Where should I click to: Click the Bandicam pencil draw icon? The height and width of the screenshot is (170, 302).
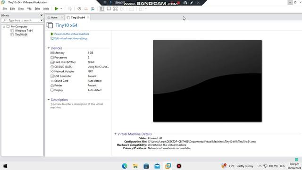tap(192, 3)
